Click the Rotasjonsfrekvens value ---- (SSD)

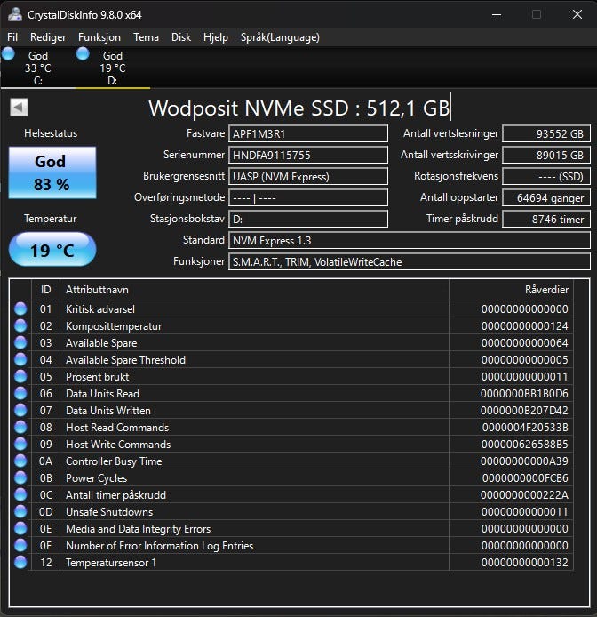(546, 176)
